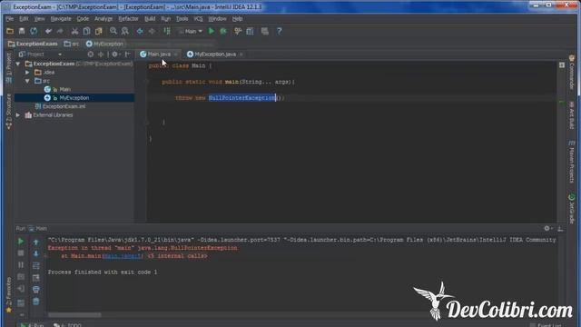Image resolution: width=581 pixels, height=327 pixels.
Task: Click the navigate Forward arrow icon
Action: pos(152,31)
